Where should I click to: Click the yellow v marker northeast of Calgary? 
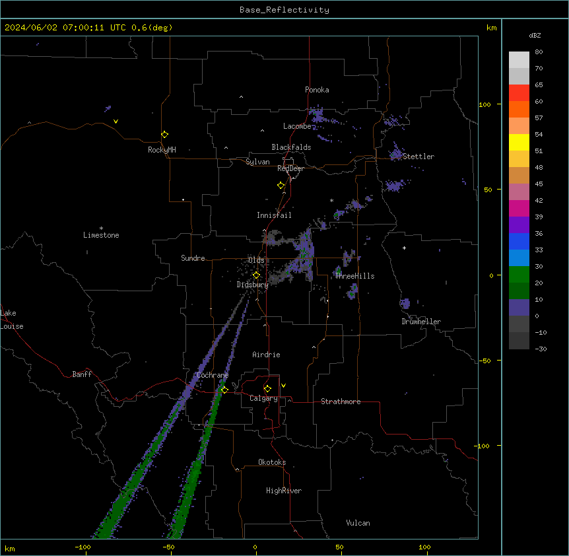283,386
